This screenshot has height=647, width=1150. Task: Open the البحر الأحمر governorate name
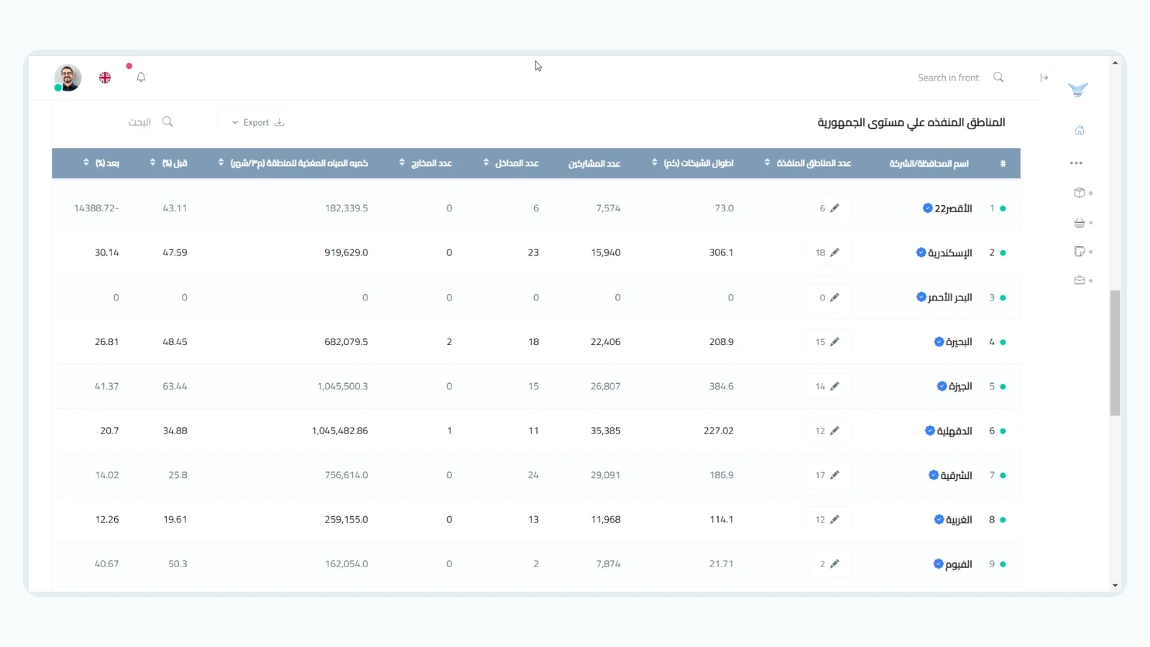pyautogui.click(x=949, y=298)
